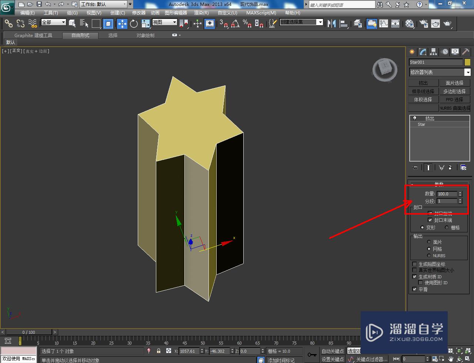This screenshot has height=363, width=474.
Task: Choose the Rectangular Selection Region tool
Action: 96,23
